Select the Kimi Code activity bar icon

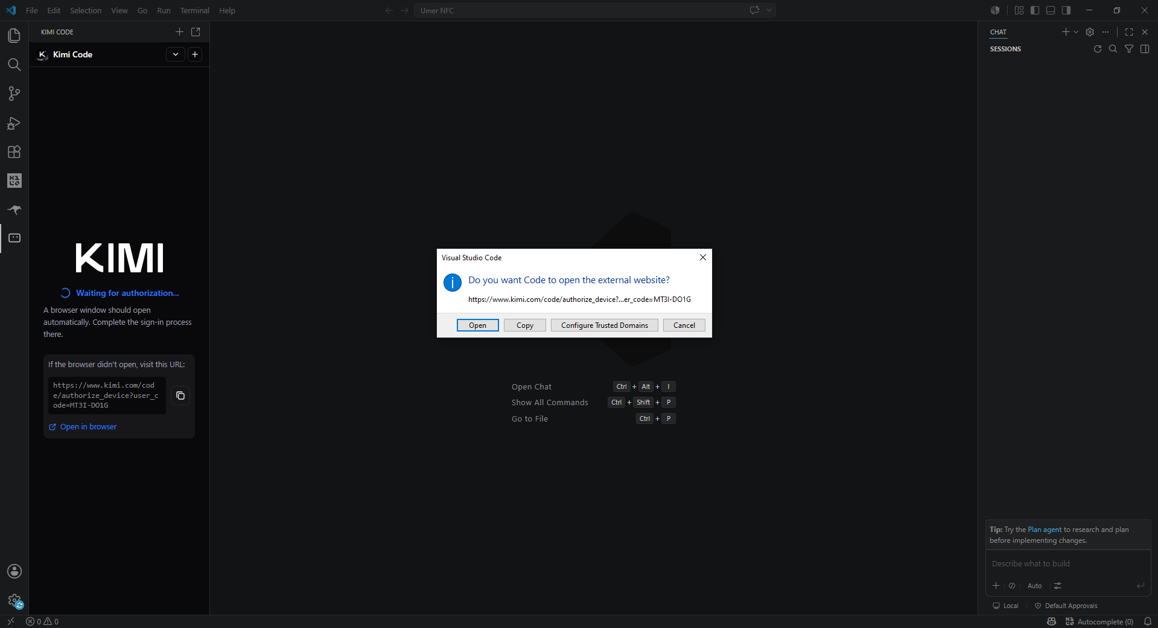pos(14,239)
